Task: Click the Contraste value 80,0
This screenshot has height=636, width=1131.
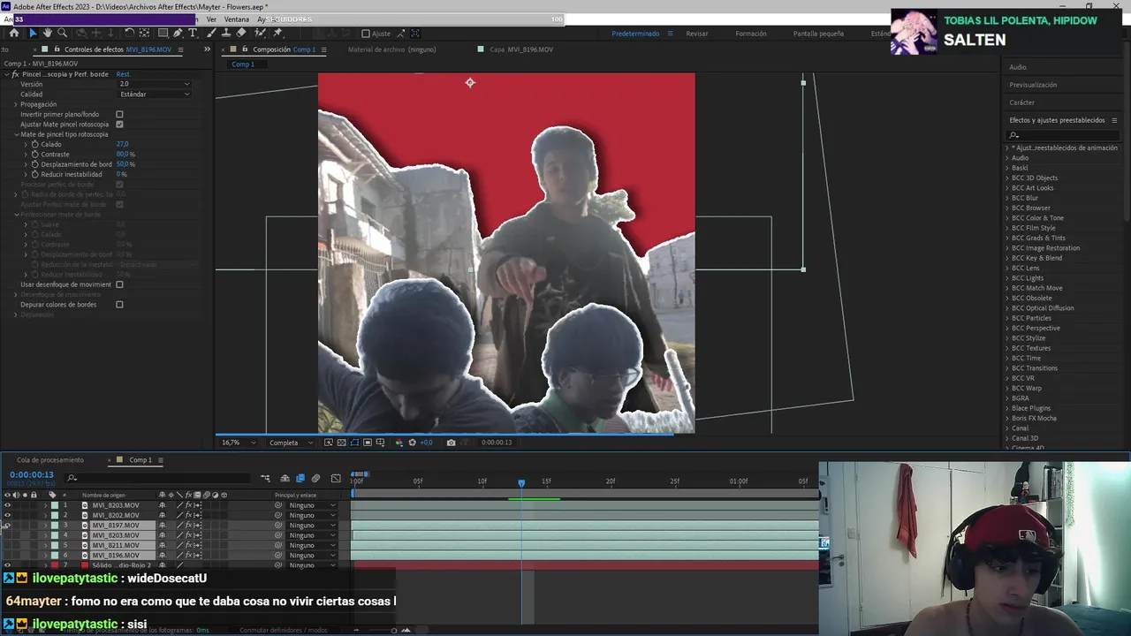Action: pos(123,155)
